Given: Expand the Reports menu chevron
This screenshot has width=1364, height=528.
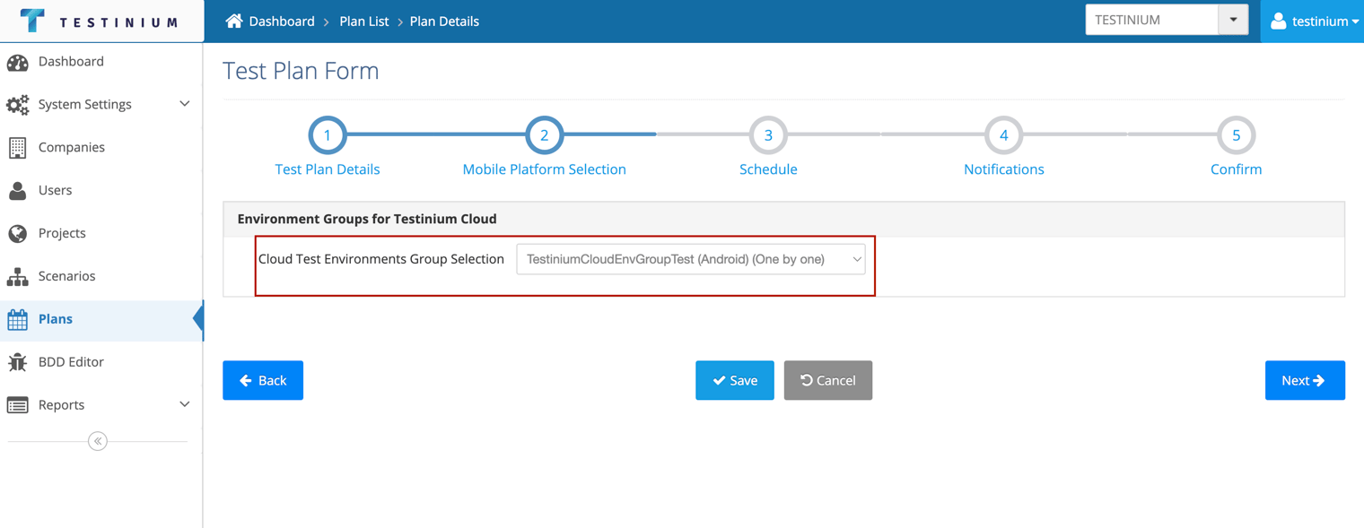Looking at the screenshot, I should [x=184, y=404].
